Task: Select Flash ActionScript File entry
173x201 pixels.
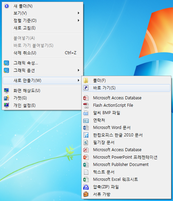Action: pyautogui.click(x=126, y=105)
